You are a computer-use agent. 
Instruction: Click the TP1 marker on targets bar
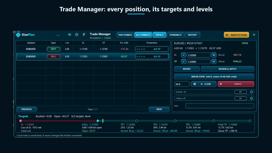(x=137, y=121)
